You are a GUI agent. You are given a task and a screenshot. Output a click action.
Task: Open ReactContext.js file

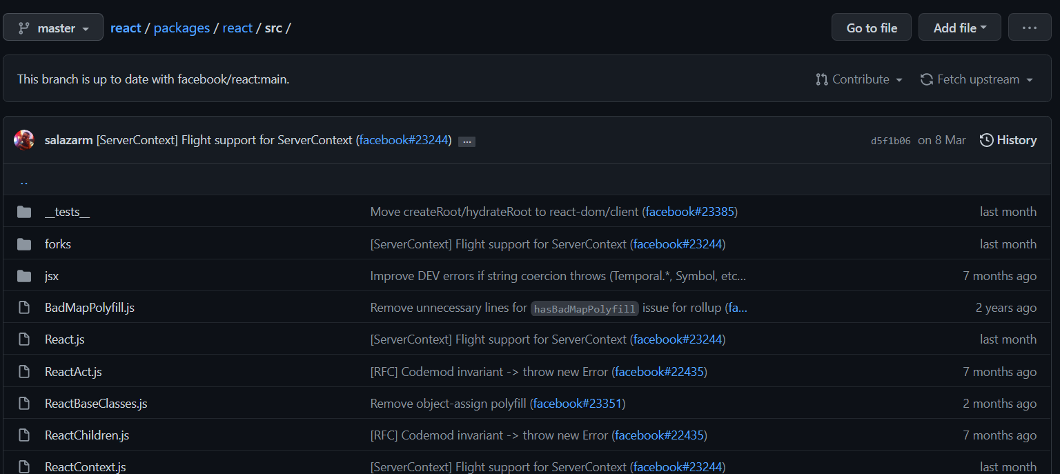tap(86, 467)
